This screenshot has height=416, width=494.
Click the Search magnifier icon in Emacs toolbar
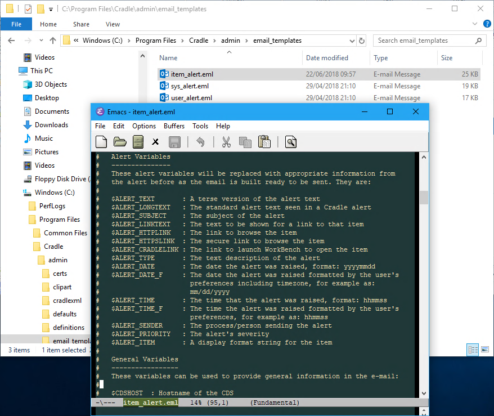pyautogui.click(x=290, y=142)
